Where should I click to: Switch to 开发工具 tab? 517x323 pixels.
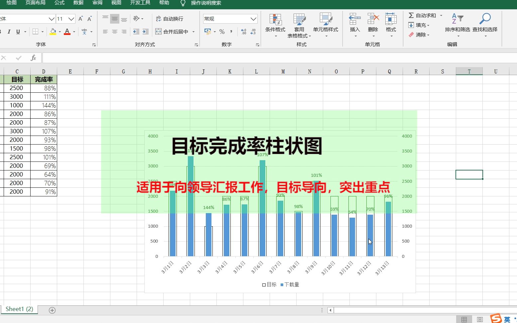140,3
